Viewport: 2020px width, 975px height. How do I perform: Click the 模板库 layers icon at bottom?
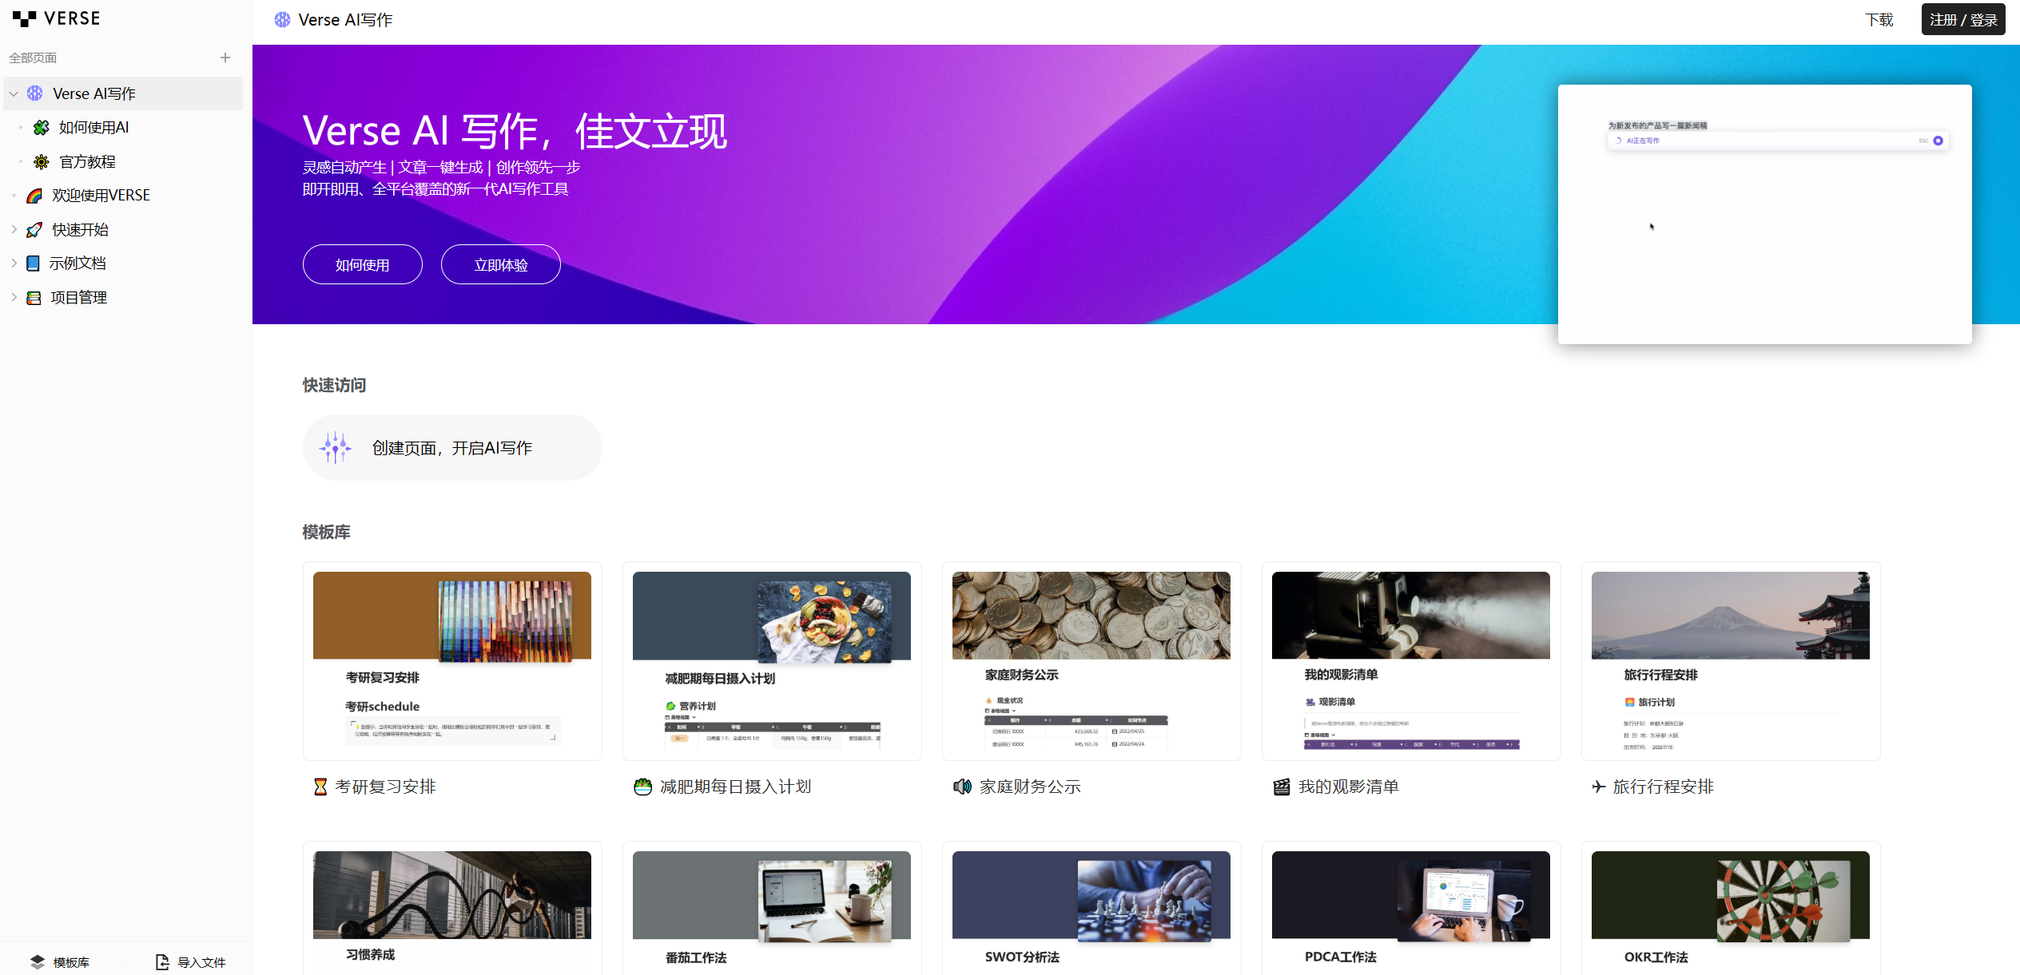38,962
